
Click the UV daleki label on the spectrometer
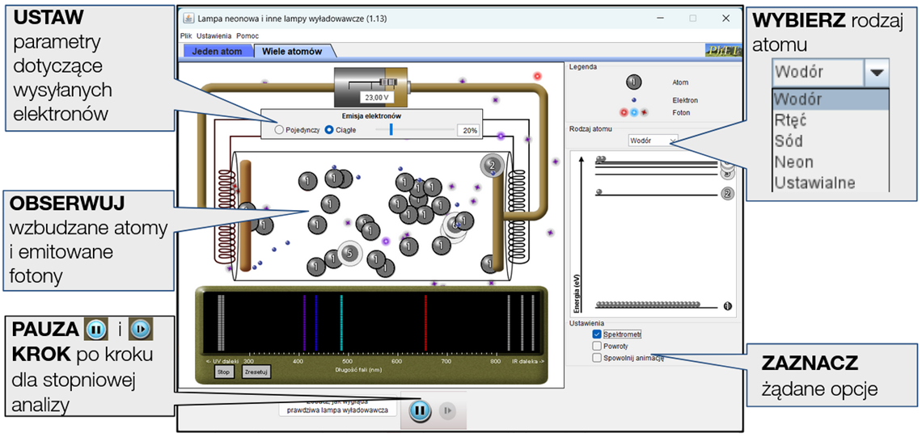click(x=223, y=362)
